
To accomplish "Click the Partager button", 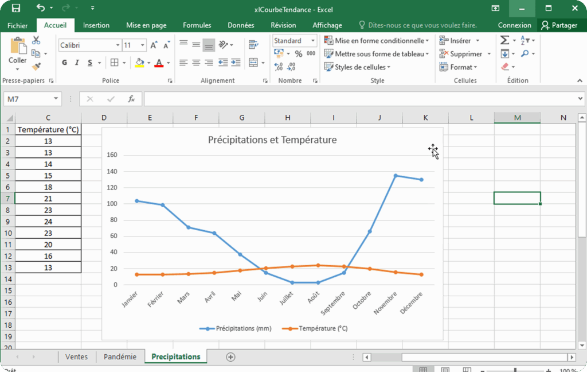I will [559, 25].
